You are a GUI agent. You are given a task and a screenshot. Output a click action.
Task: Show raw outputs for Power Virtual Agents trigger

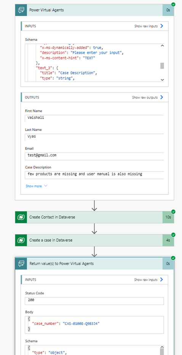(147, 97)
